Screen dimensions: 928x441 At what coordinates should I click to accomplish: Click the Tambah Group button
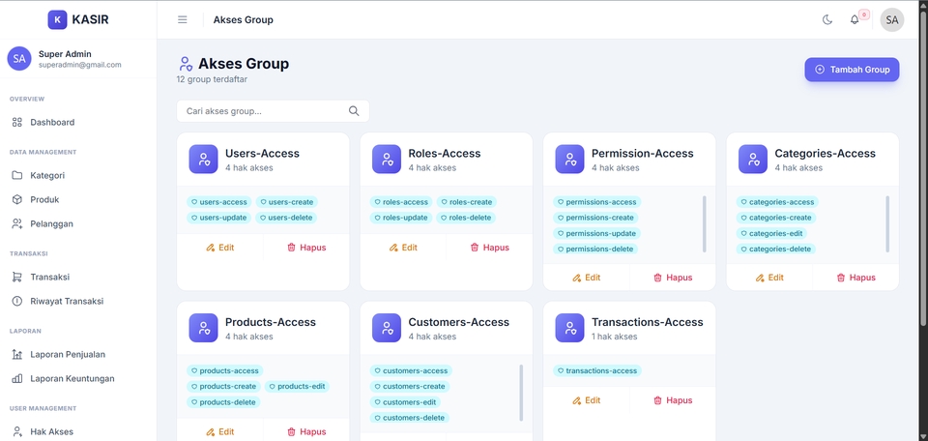coord(852,70)
